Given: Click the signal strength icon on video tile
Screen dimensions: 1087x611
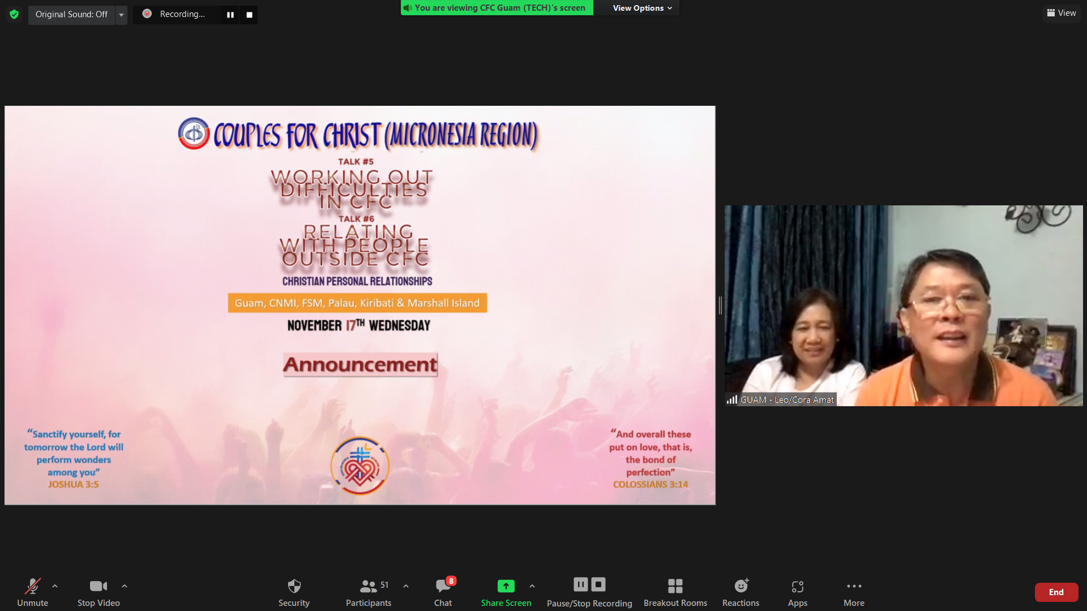Looking at the screenshot, I should [732, 399].
